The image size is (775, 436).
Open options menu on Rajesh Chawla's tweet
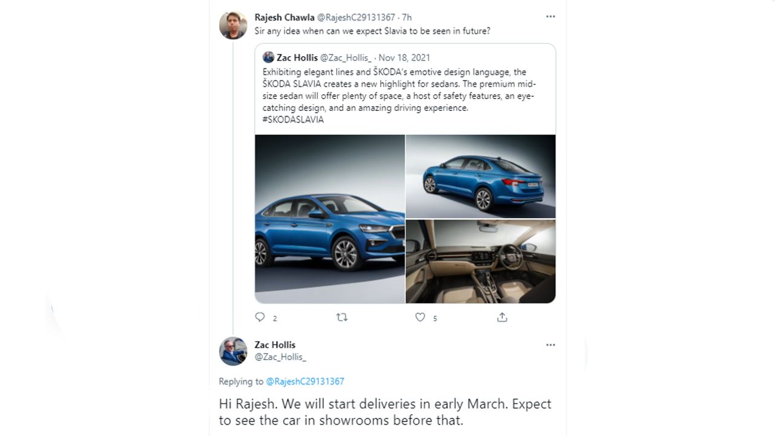pyautogui.click(x=550, y=16)
